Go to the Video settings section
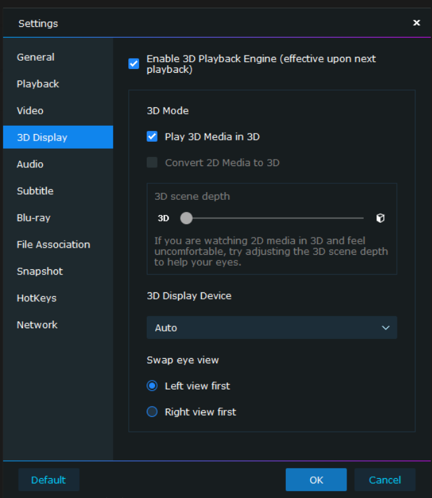This screenshot has width=432, height=498. click(x=31, y=111)
